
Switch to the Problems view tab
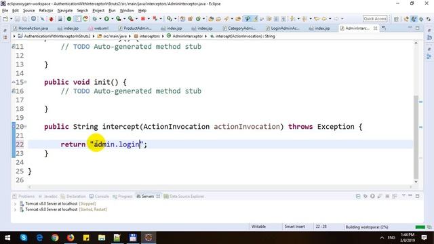(x=24, y=196)
